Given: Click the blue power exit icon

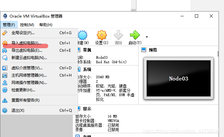Looking at the screenshot, I should pos(5,110).
